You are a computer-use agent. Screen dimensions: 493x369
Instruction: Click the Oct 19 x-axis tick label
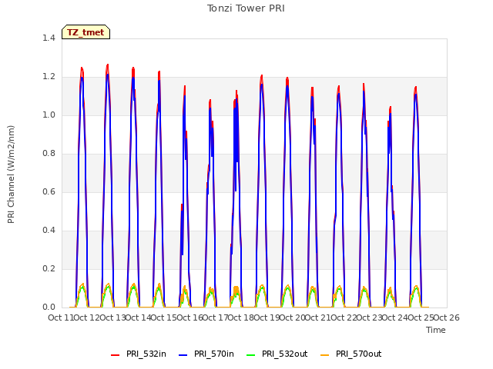coord(267,317)
